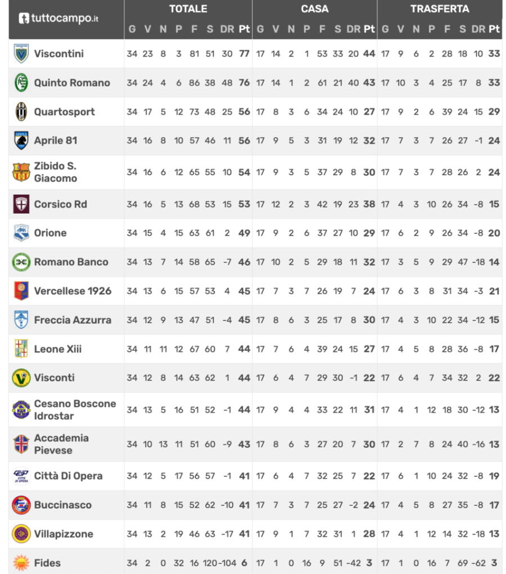Click the Quartosport striped crest icon
Viewport: 506px width, 574px height.
tap(21, 112)
